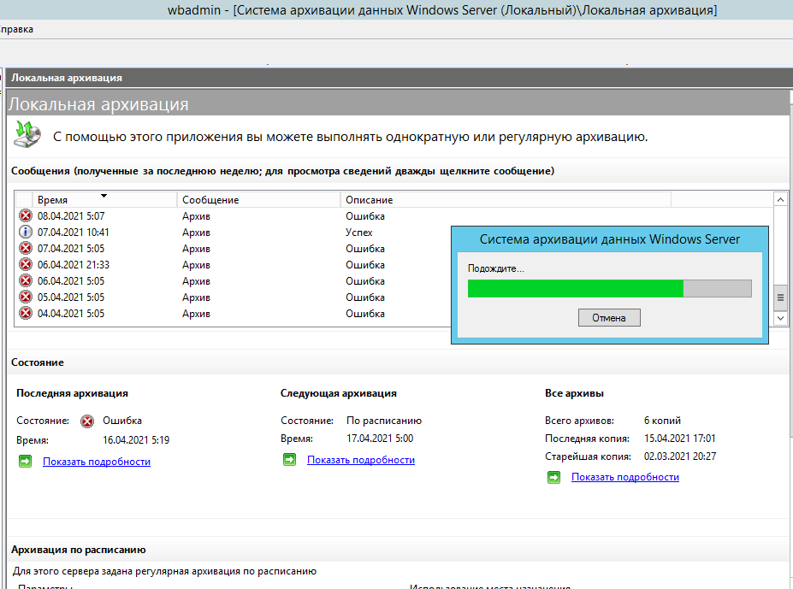Cancel the operation with the Отмена button

609,317
